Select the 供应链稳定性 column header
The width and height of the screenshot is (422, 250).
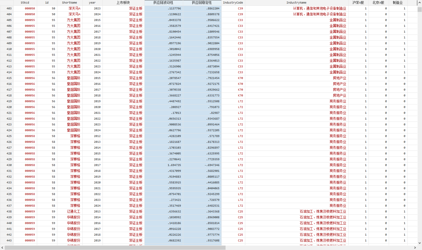202,3
